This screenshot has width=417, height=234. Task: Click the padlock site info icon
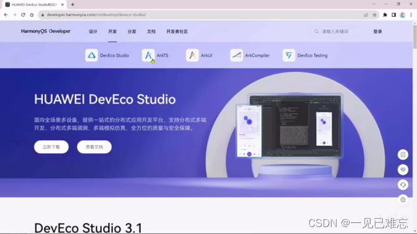pyautogui.click(x=42, y=15)
